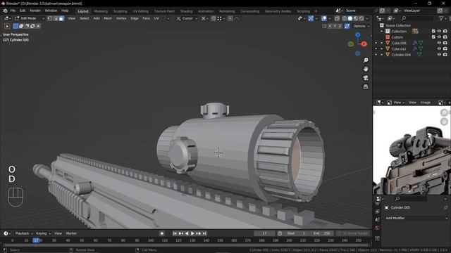The image size is (451, 253).
Task: Select edge select mode icon
Action: click(x=56, y=18)
